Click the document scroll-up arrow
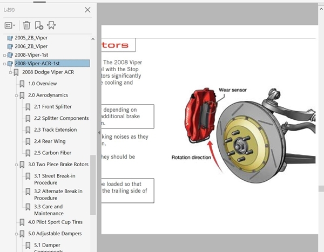This screenshot has width=324, height=252. pyautogui.click(x=321, y=9)
